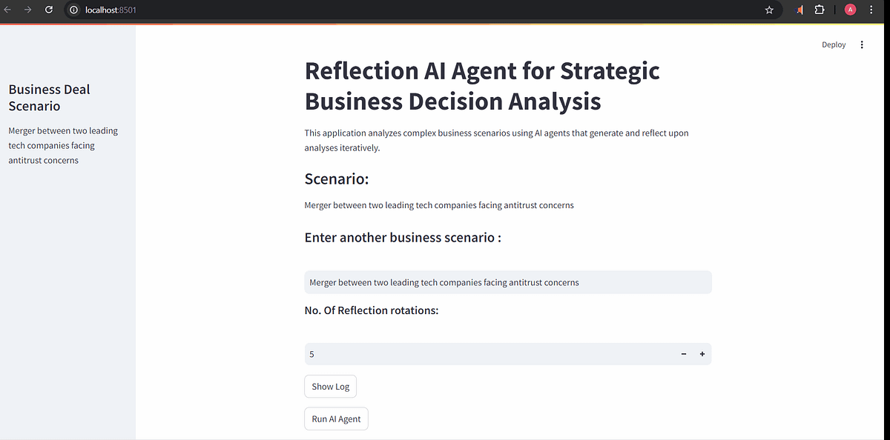Bookmark this page using the star icon

(769, 10)
